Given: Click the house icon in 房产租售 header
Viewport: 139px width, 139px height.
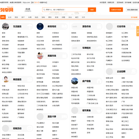Looking at the screenshot, I should pyautogui.click(x=99, y=81).
